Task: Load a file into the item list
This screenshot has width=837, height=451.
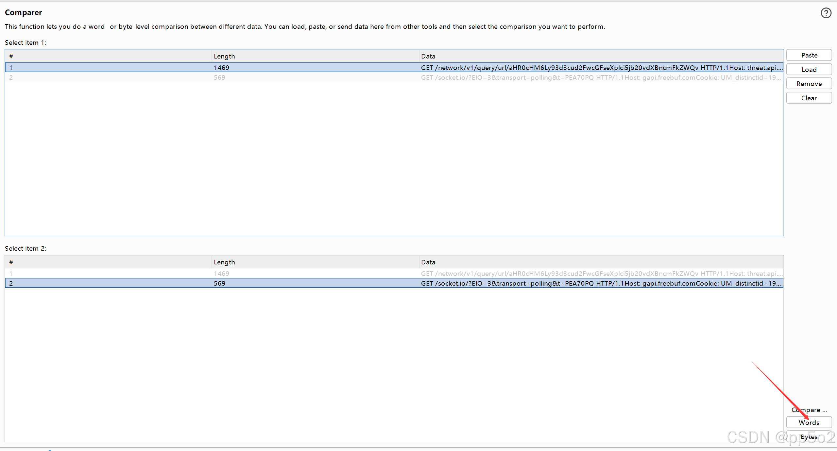Action: [x=809, y=69]
